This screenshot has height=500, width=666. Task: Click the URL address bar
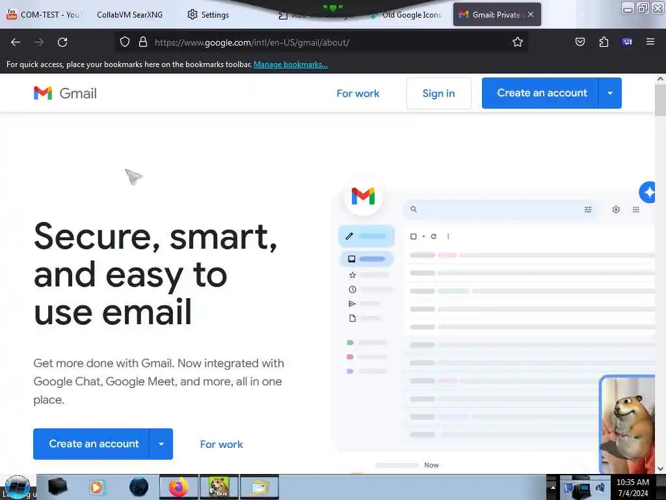pyautogui.click(x=323, y=42)
